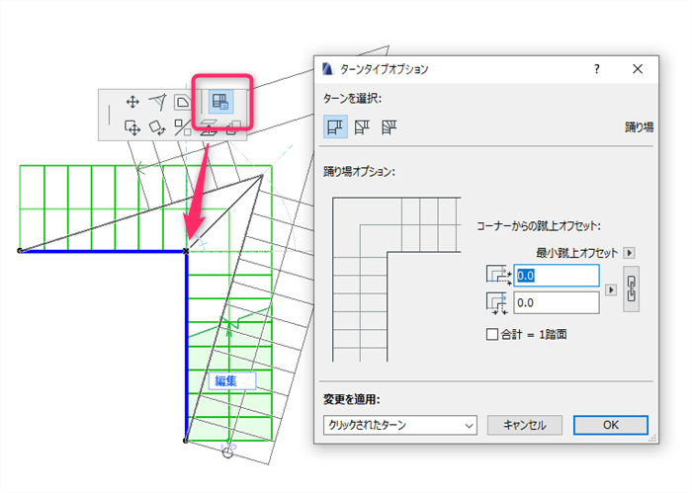The image size is (692, 493).
Task: Select the rotate icon in pet palette
Action: pos(157,127)
